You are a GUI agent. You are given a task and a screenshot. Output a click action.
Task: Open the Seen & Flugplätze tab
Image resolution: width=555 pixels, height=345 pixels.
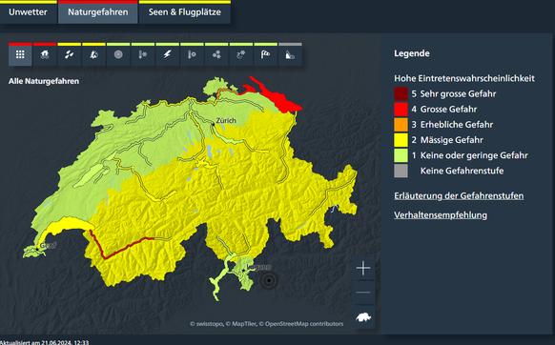(x=185, y=12)
